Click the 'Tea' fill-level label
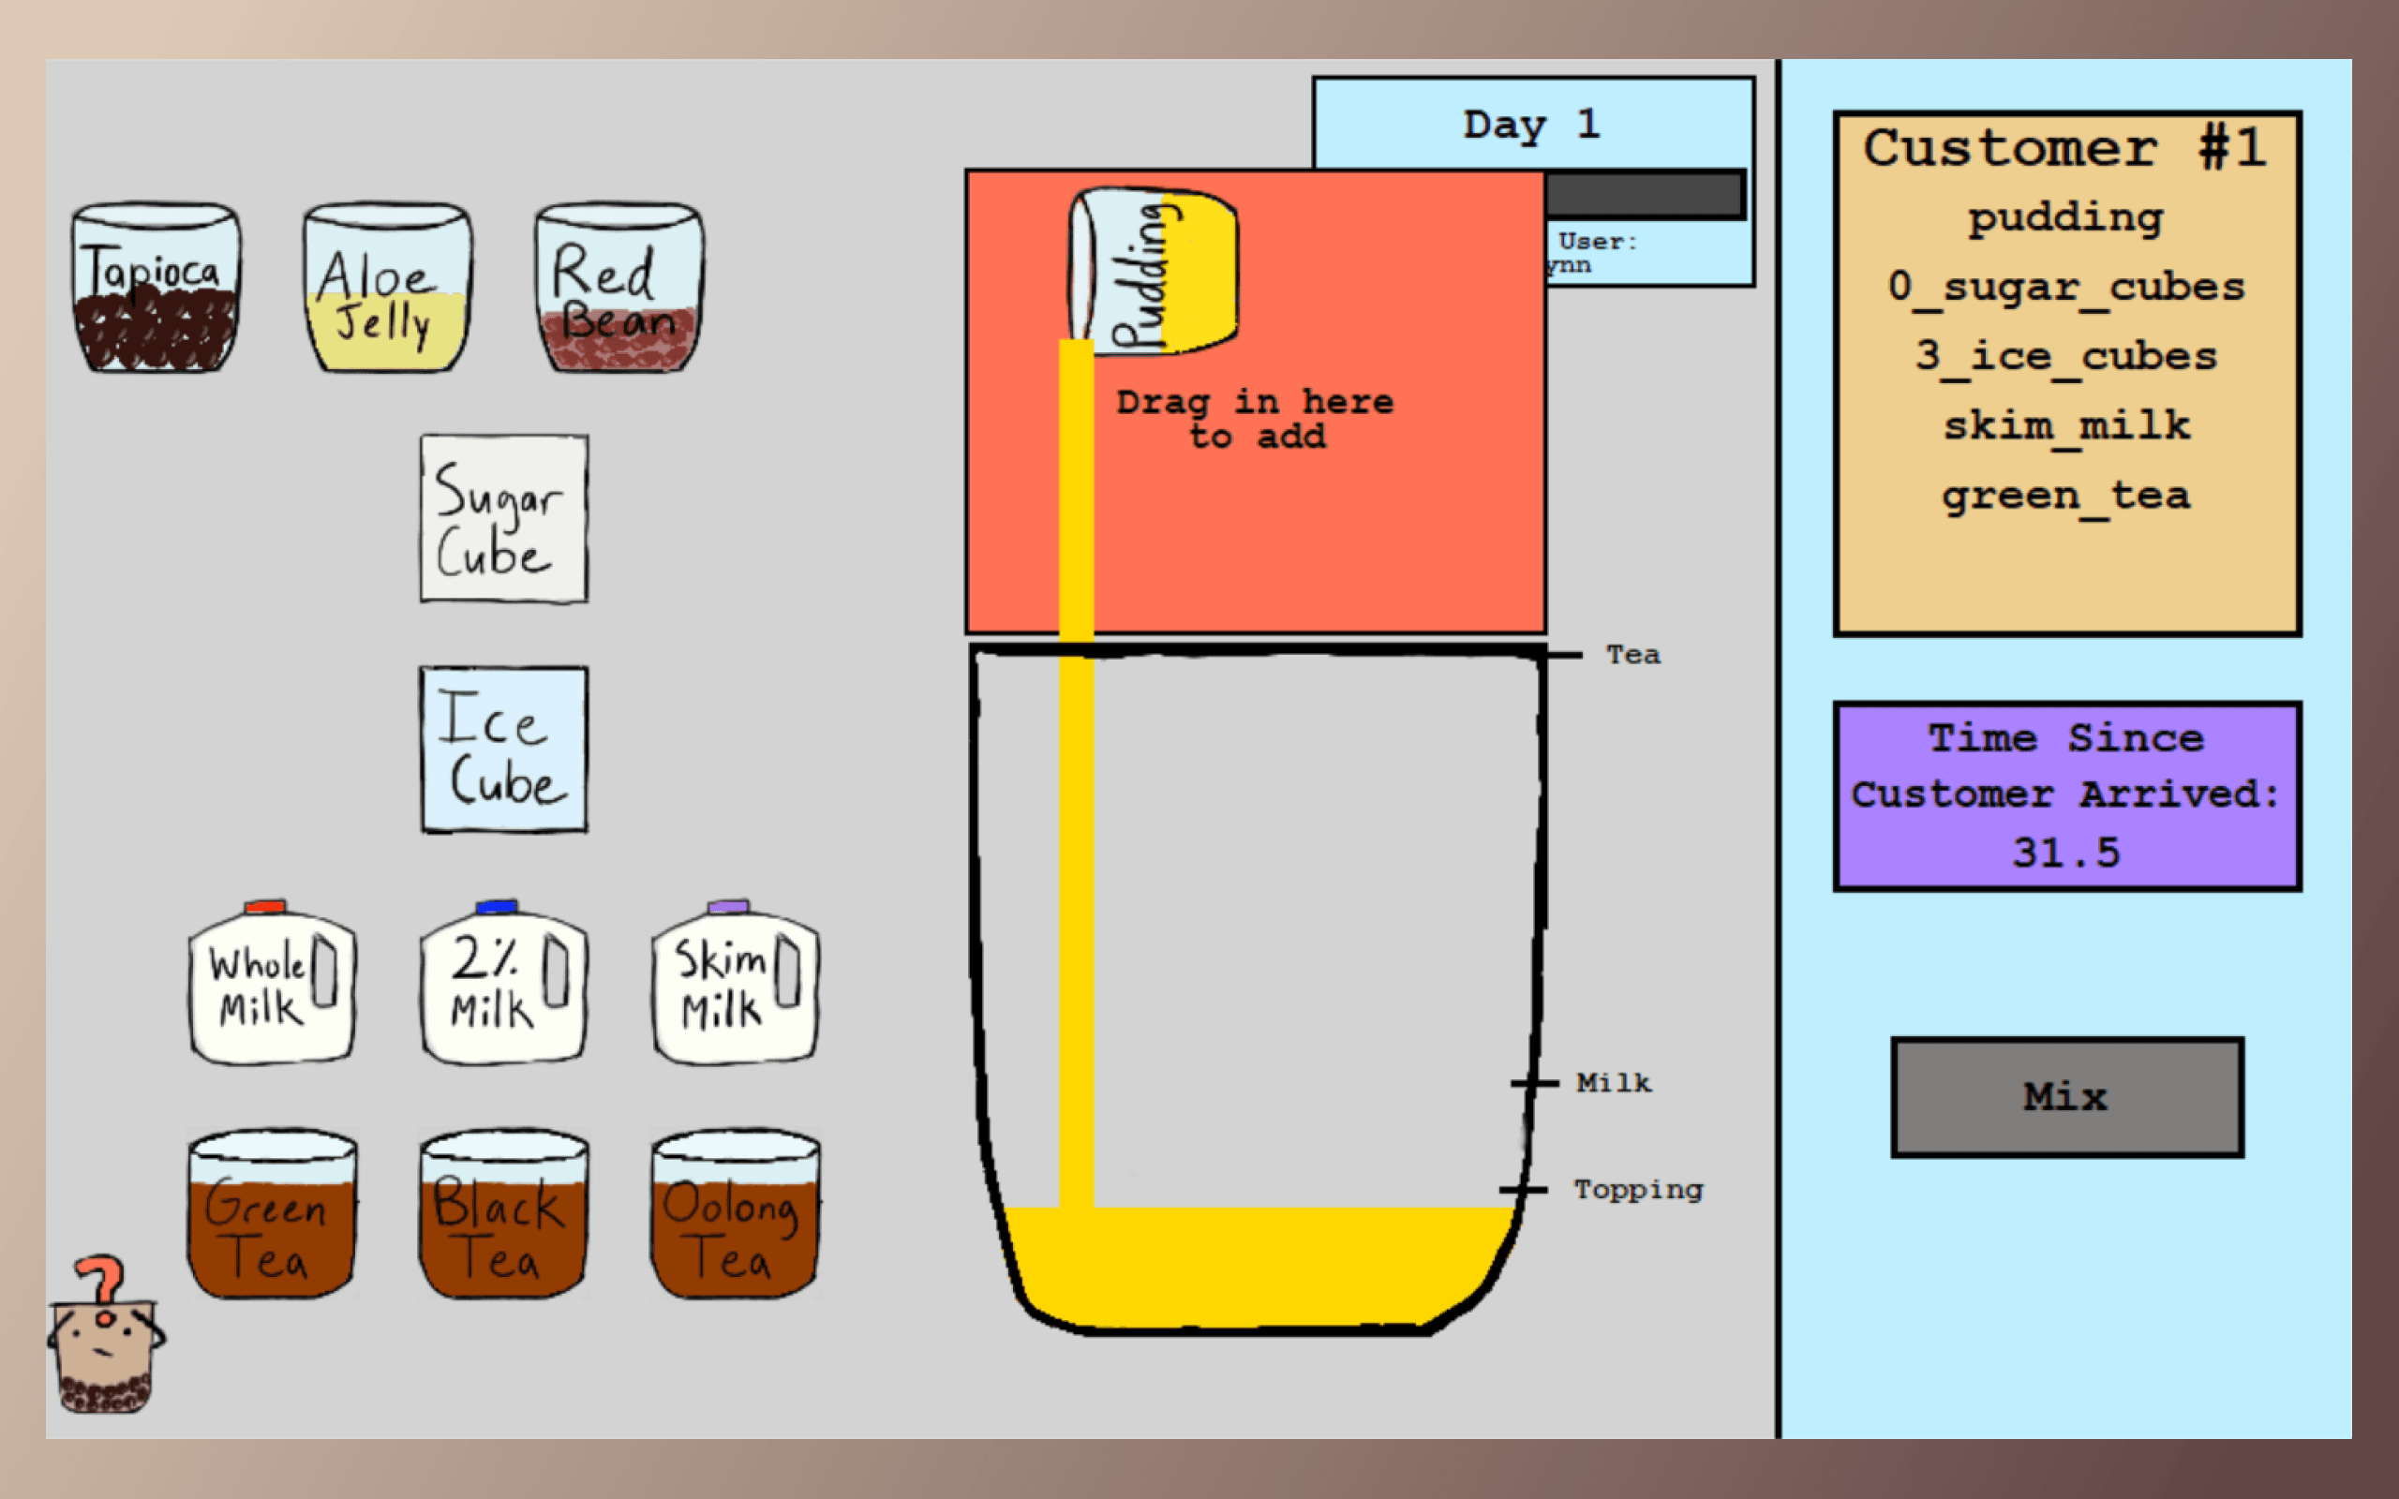2399x1499 pixels. (x=1632, y=654)
